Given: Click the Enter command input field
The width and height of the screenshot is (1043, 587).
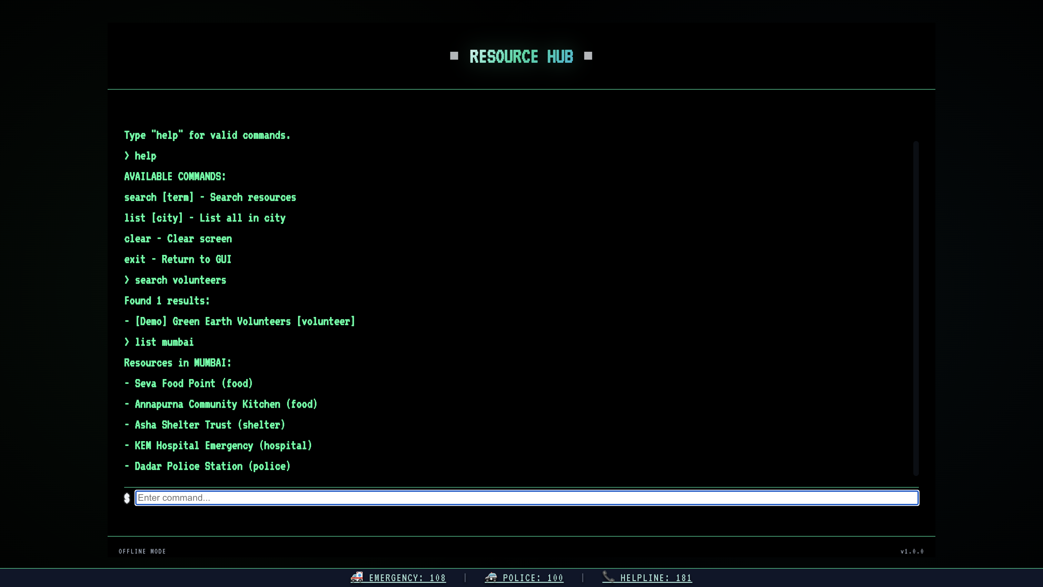Looking at the screenshot, I should [x=526, y=498].
